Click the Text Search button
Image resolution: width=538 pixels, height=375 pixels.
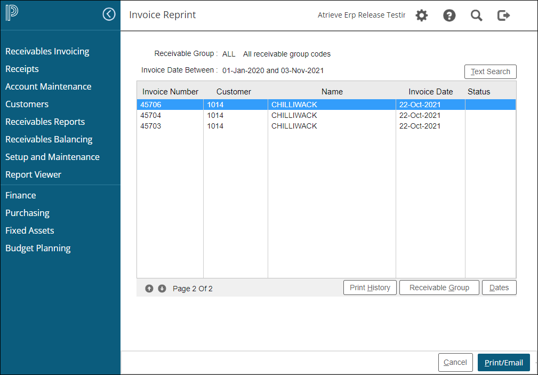click(490, 71)
